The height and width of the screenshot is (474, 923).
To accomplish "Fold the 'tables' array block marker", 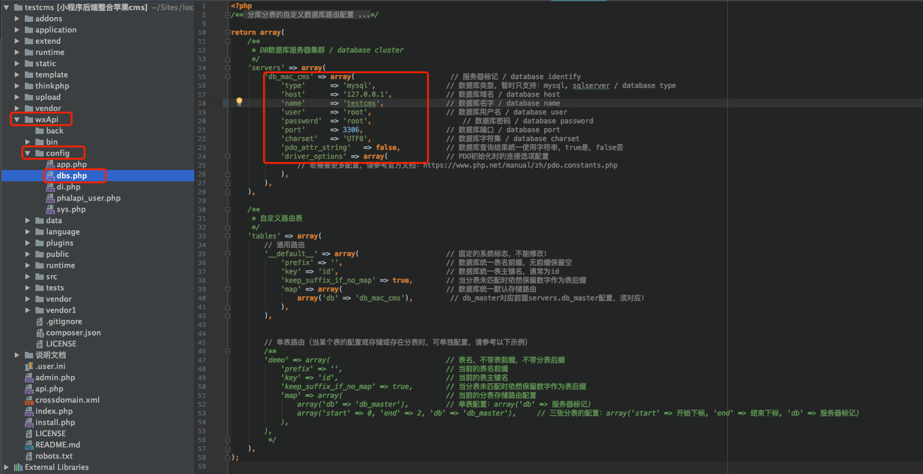I will pos(227,236).
